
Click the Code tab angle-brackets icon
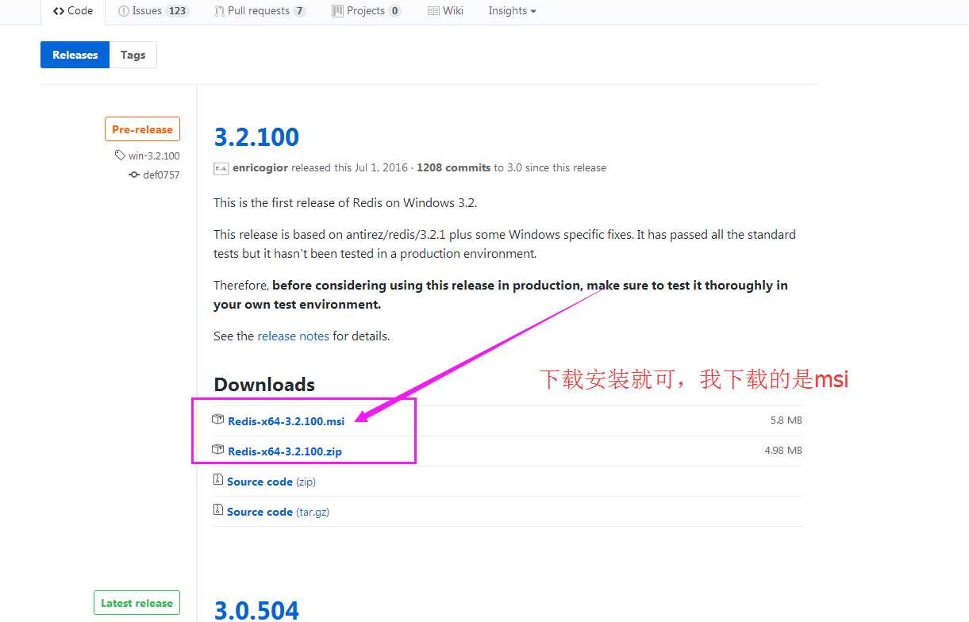coord(59,11)
